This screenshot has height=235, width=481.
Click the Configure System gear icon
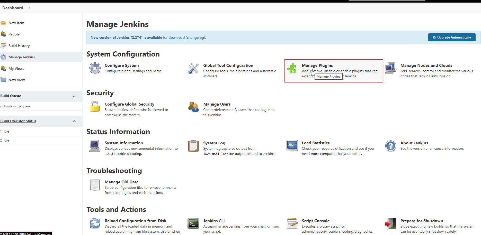(95, 68)
